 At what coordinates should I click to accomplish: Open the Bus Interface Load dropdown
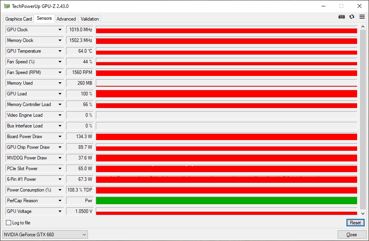pyautogui.click(x=34, y=126)
